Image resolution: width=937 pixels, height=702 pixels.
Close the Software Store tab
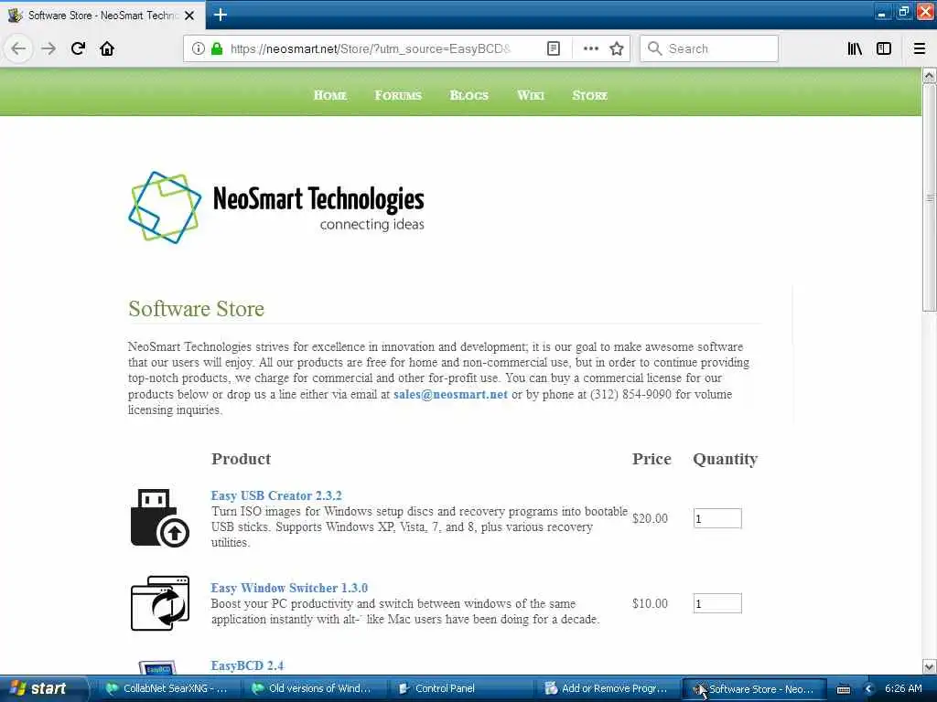(189, 16)
